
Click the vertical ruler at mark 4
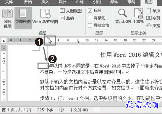(4, 71)
